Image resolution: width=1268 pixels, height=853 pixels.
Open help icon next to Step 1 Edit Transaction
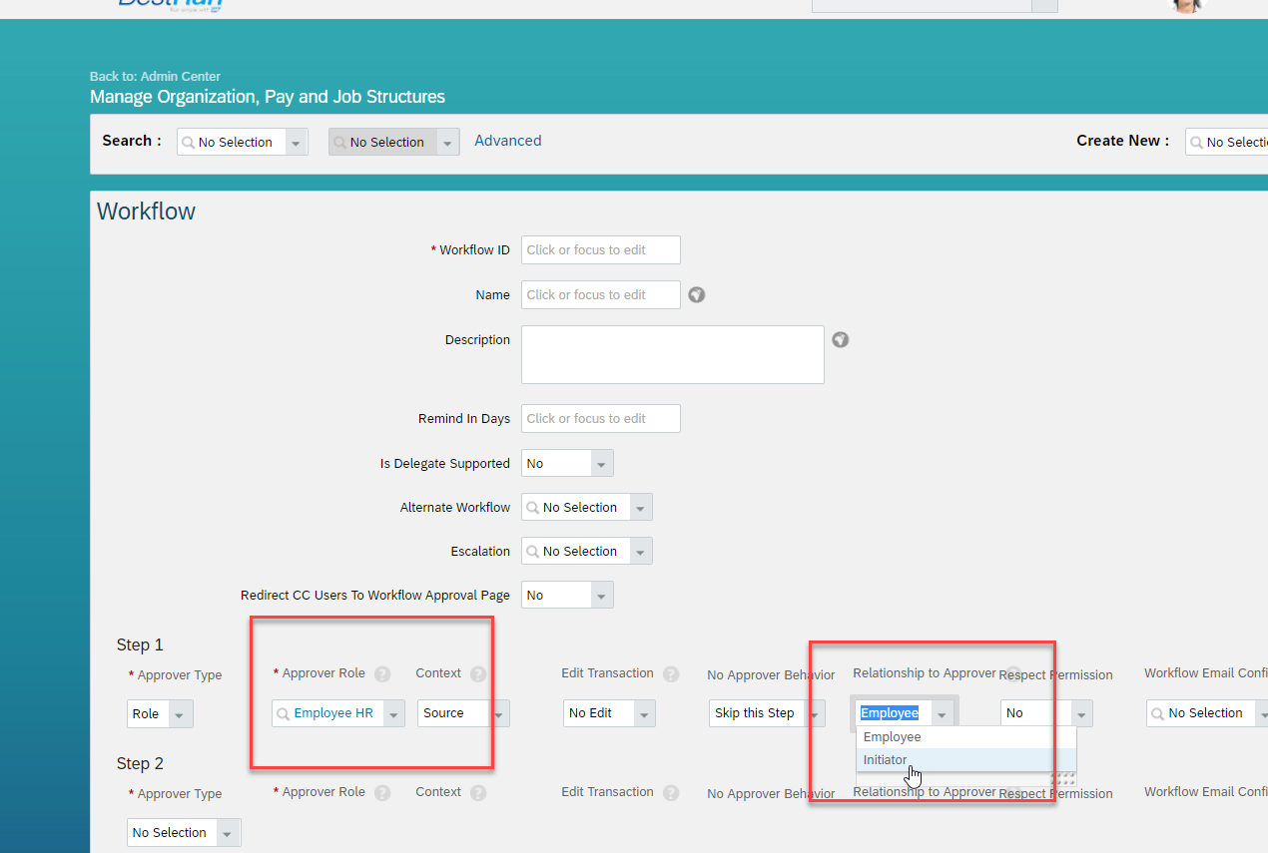(x=671, y=674)
